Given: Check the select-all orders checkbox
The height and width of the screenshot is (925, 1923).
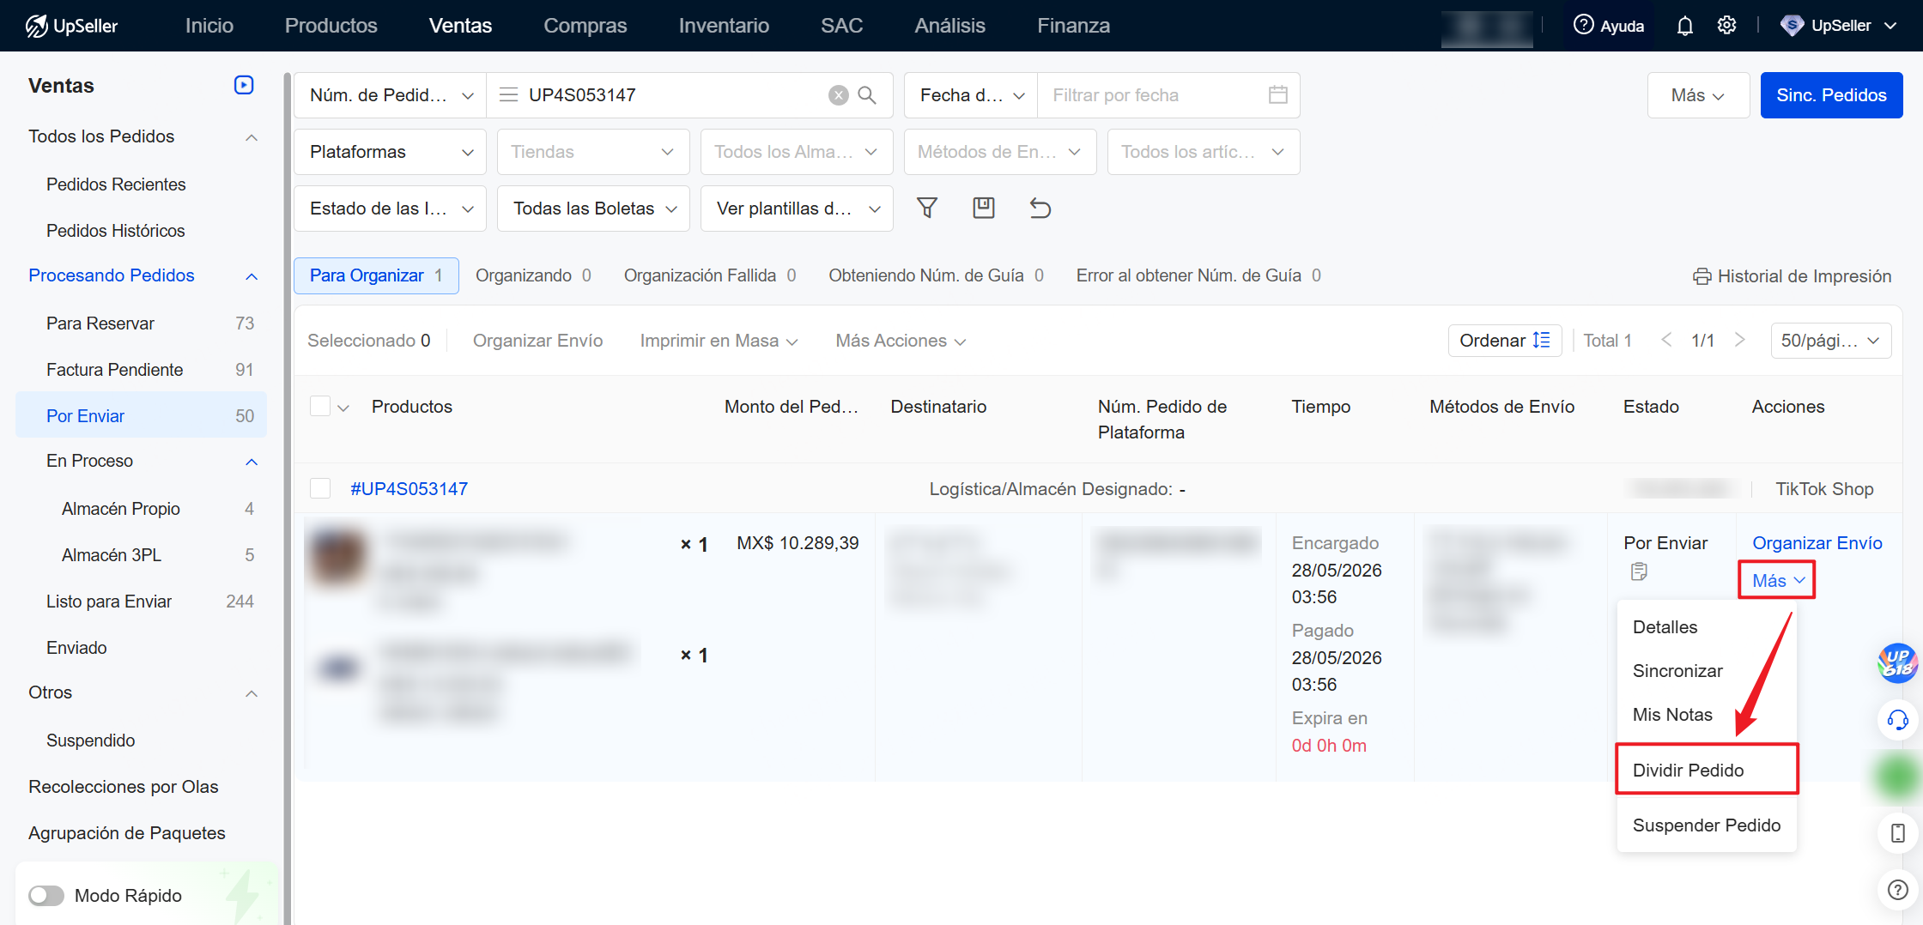Looking at the screenshot, I should pos(320,407).
